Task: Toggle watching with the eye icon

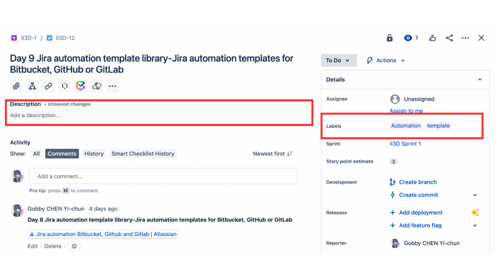Action: point(408,38)
